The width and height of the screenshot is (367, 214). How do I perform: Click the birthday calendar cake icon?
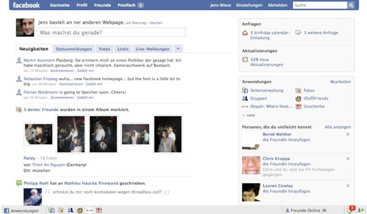(245, 33)
